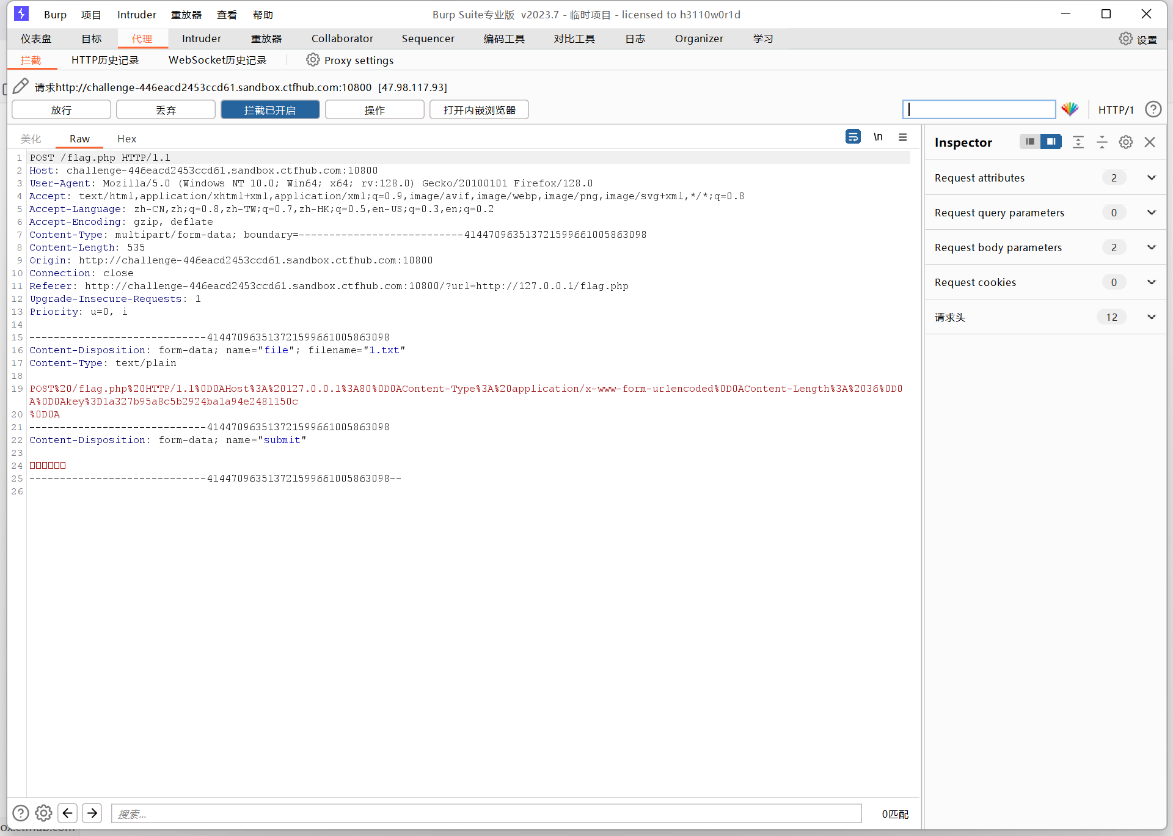Click the POST /flag.php request line
1173x836 pixels.
(x=100, y=158)
